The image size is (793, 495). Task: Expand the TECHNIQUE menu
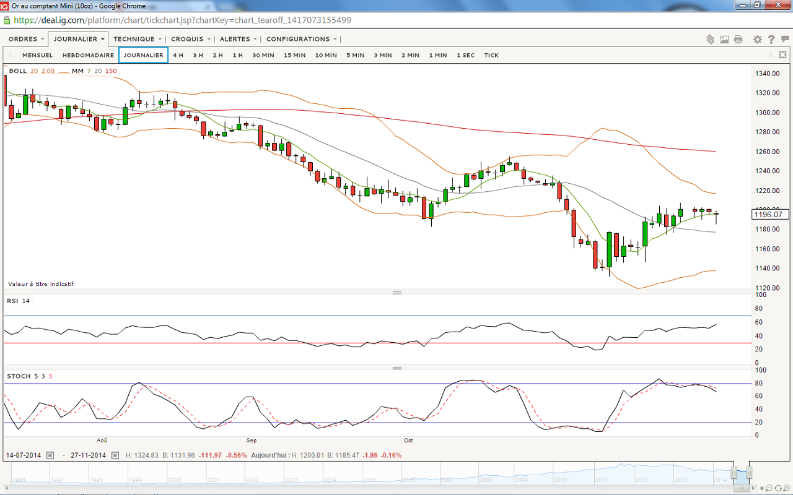point(138,39)
